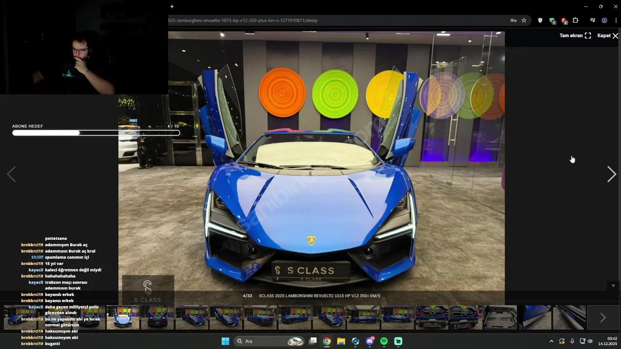Click the saved password key icon
Viewport: 621px width, 349px height.
513,20
